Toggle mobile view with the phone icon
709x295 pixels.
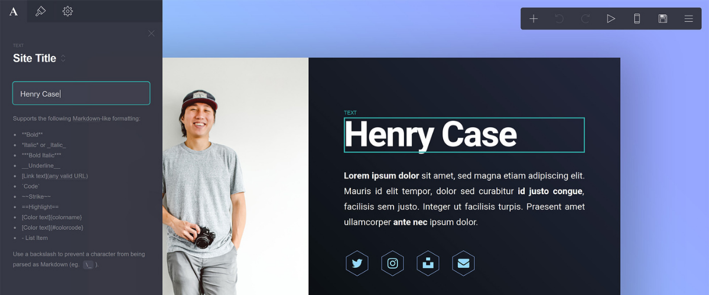[637, 19]
